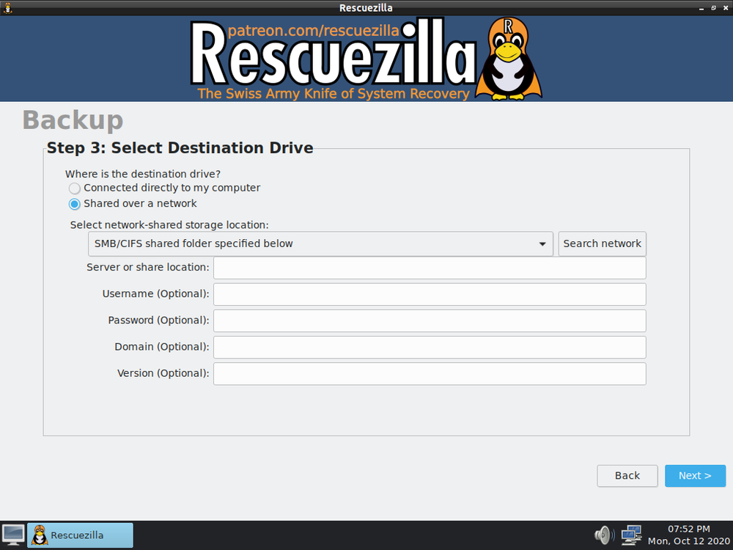Click the Server or share location field

tap(429, 268)
